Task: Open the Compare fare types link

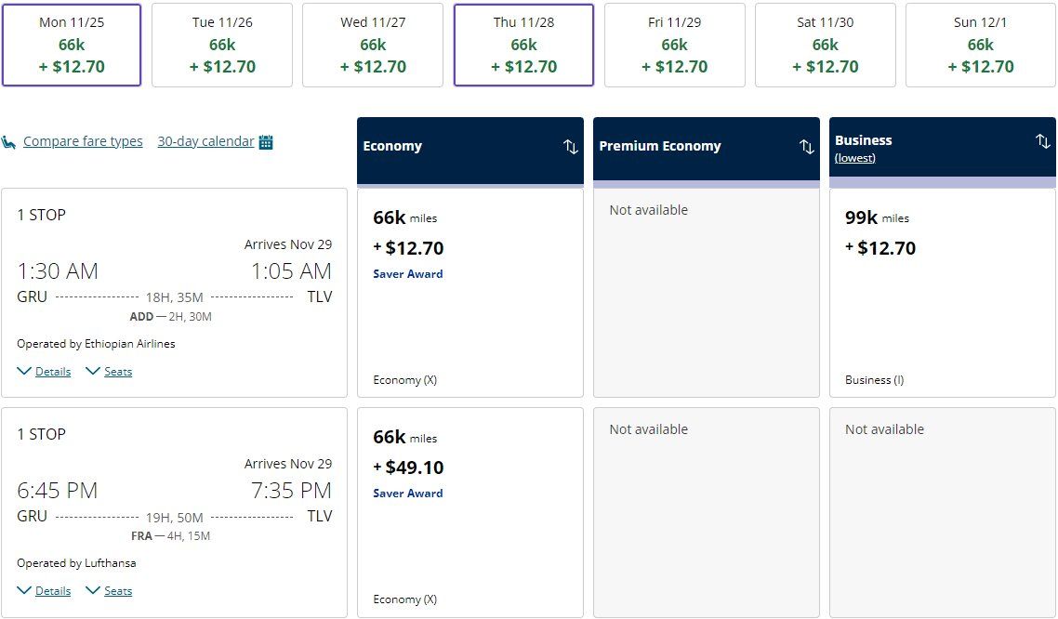Action: (x=83, y=141)
